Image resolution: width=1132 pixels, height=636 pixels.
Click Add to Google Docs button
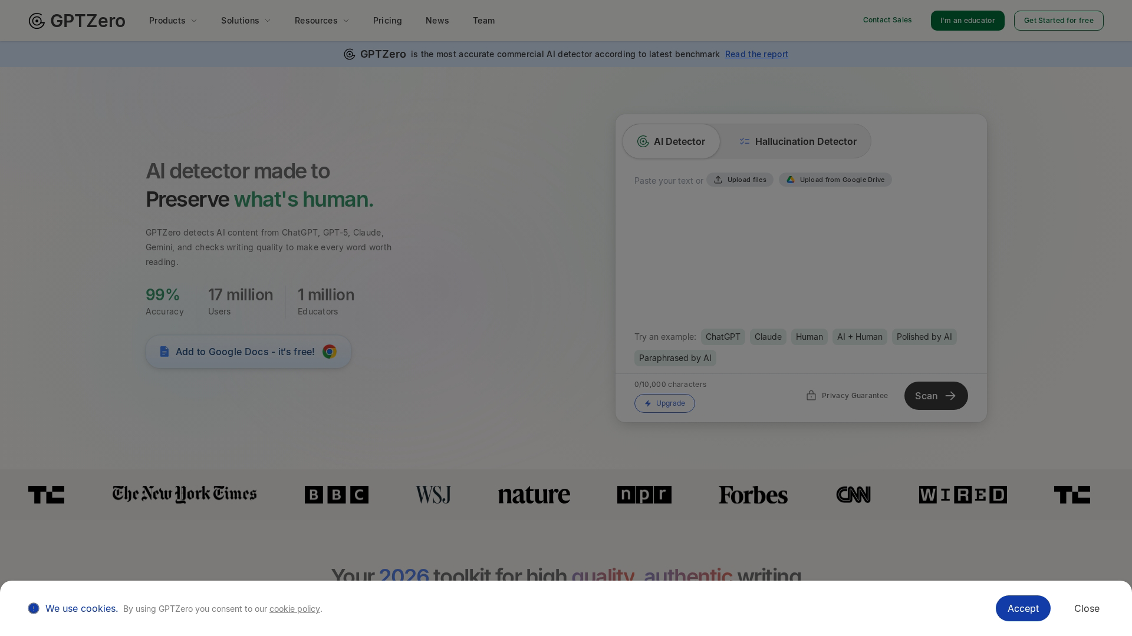[x=248, y=352]
